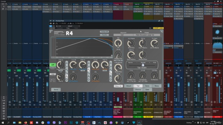
Task: Click the Early Level knob
Action: (73, 65)
